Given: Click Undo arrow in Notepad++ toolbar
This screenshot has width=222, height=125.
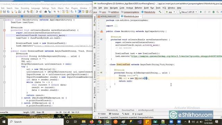Looking at the screenshot, I should [37, 11].
